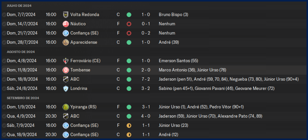Toggle check mark beside 11/8/2024 fixture
This screenshot has width=308, height=140.
click(x=4, y=70)
